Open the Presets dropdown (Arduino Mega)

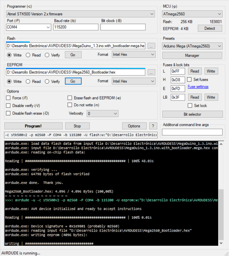tap(192, 46)
